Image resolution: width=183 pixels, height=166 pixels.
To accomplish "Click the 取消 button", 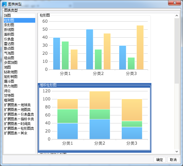I will (x=173, y=160).
